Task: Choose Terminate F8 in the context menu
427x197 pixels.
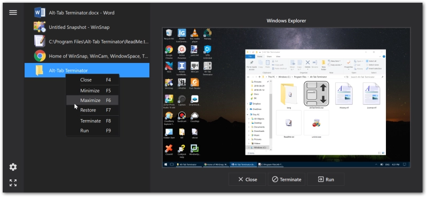Action: [92, 121]
